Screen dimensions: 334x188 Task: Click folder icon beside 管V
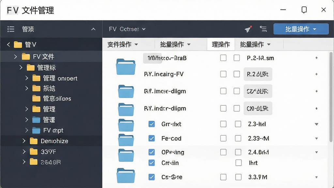coord(18,44)
